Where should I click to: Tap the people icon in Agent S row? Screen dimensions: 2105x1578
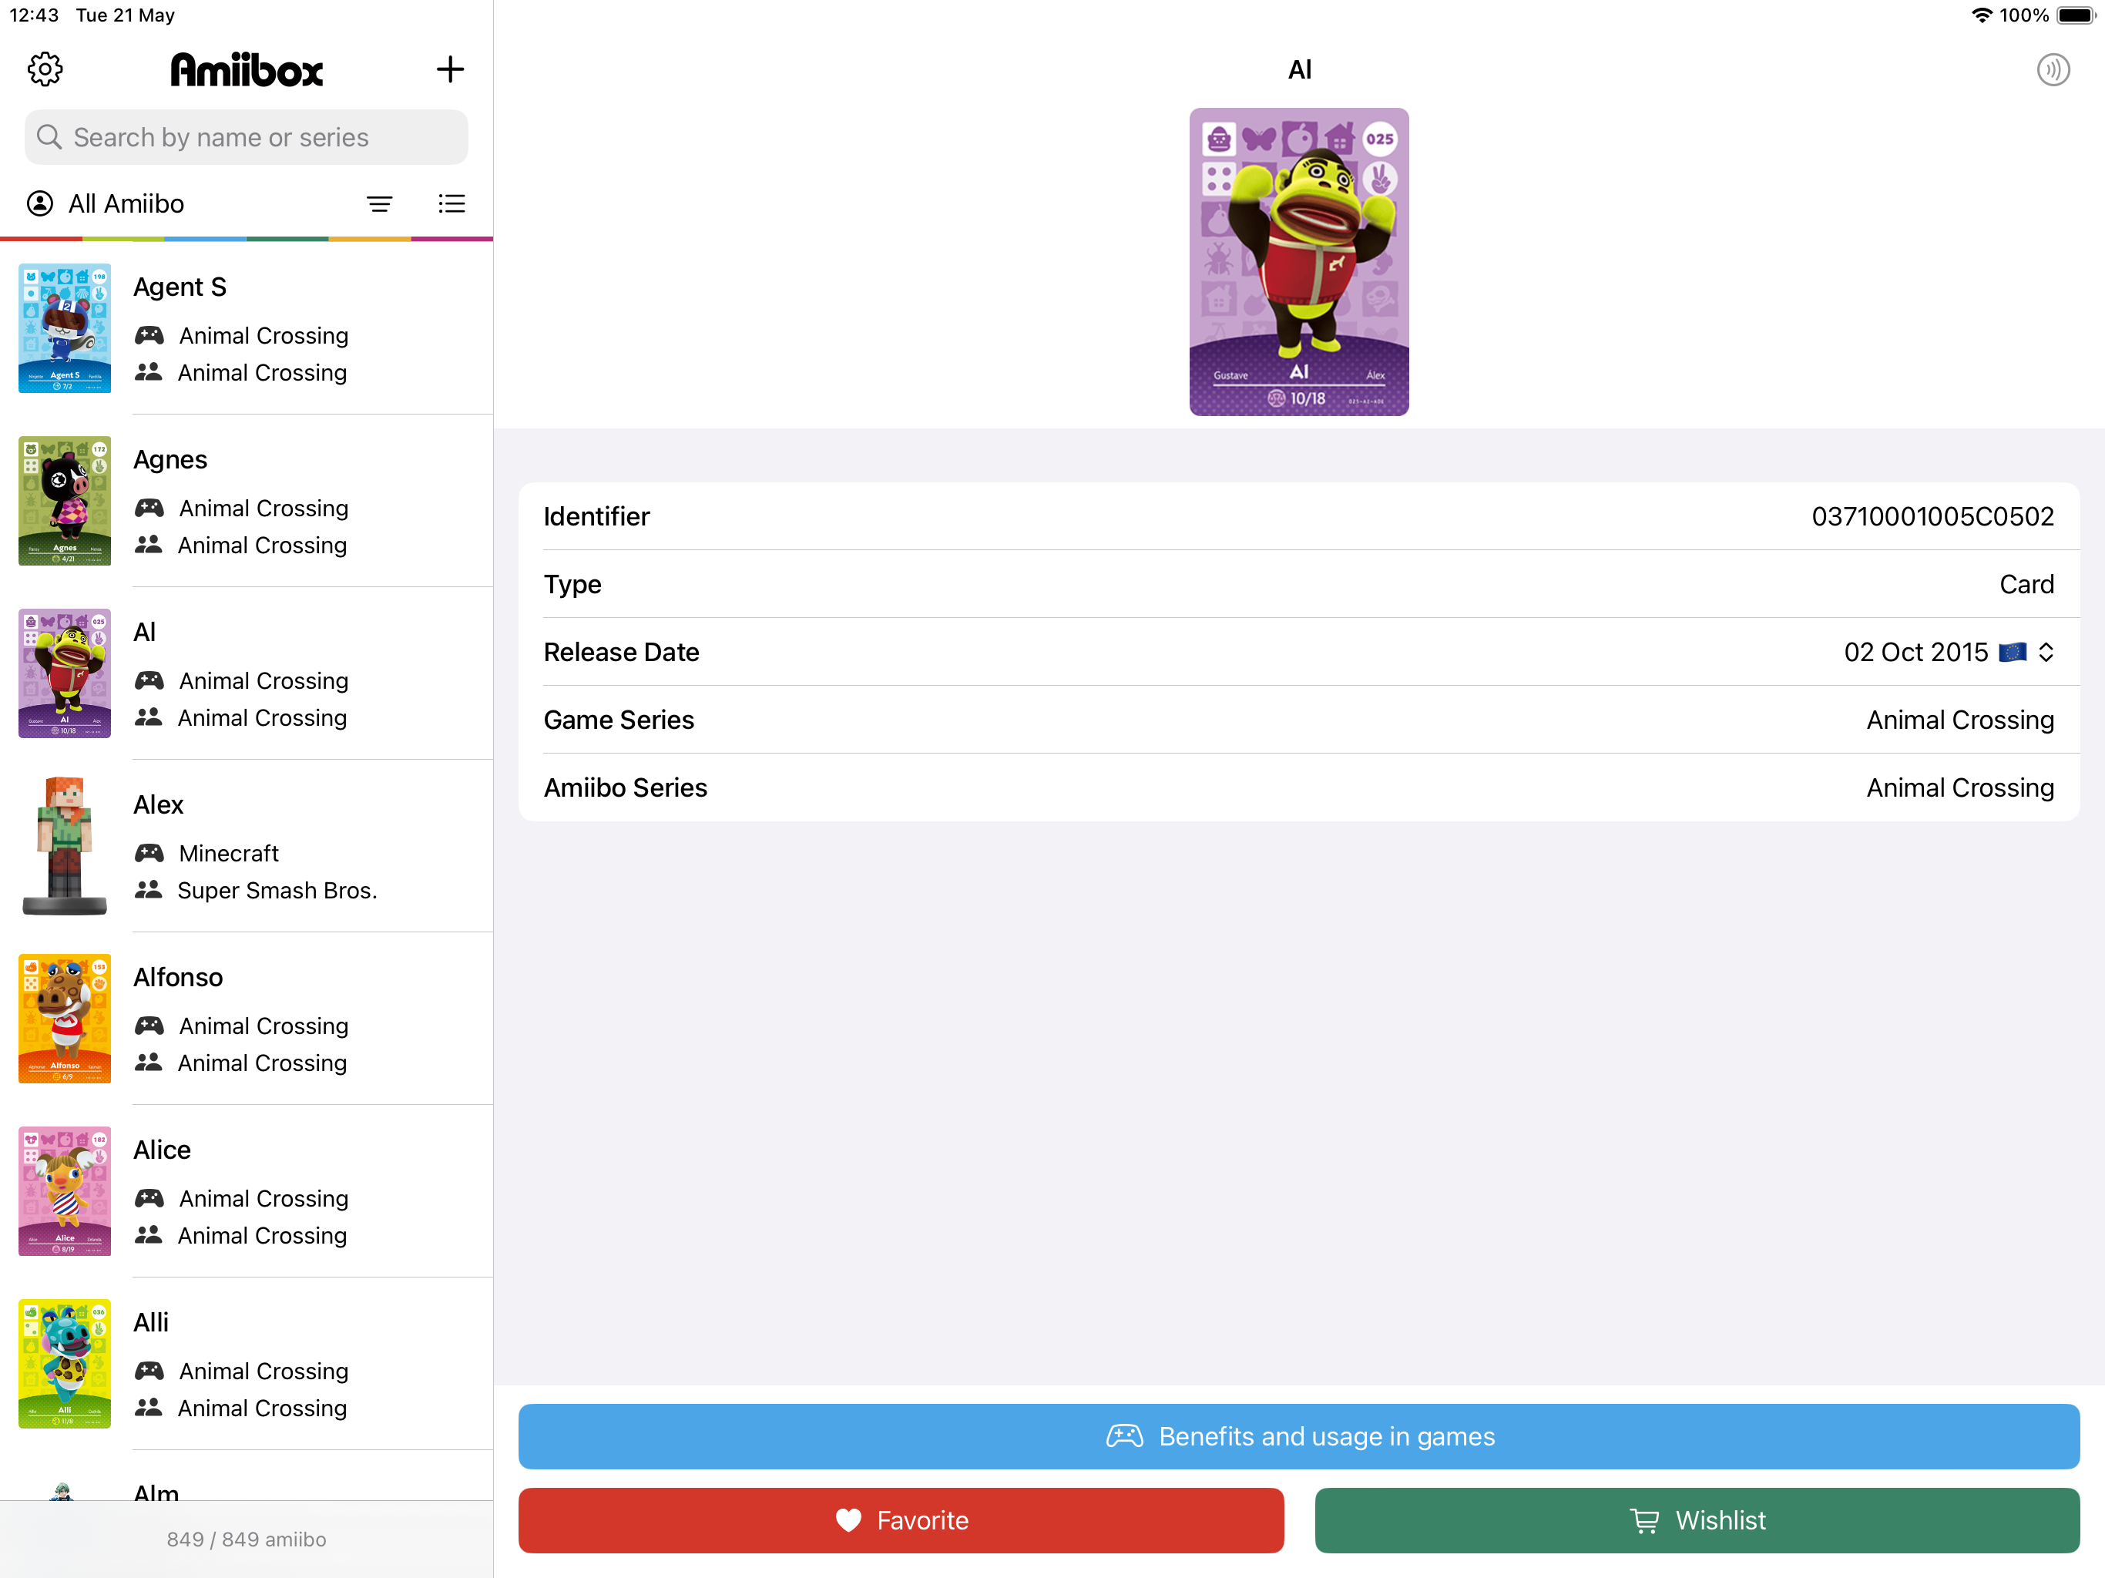point(149,372)
